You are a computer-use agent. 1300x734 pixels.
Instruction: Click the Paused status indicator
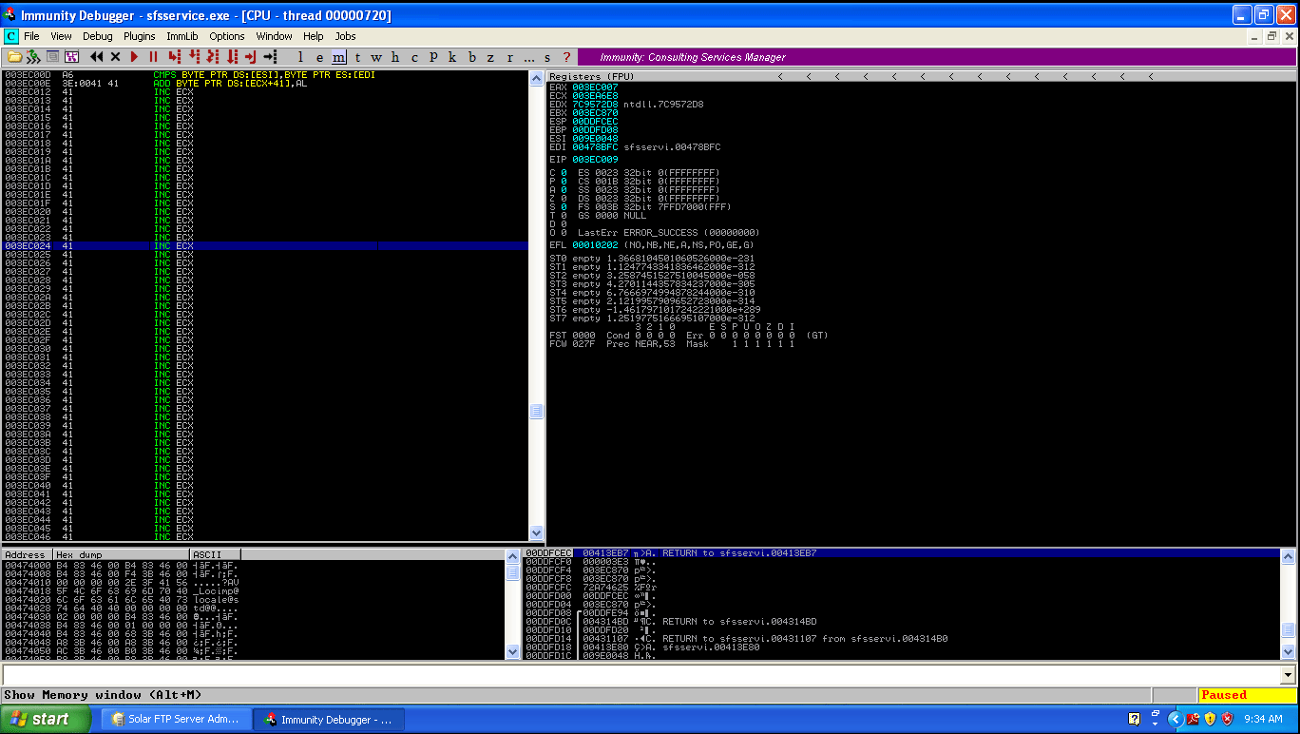tap(1246, 695)
